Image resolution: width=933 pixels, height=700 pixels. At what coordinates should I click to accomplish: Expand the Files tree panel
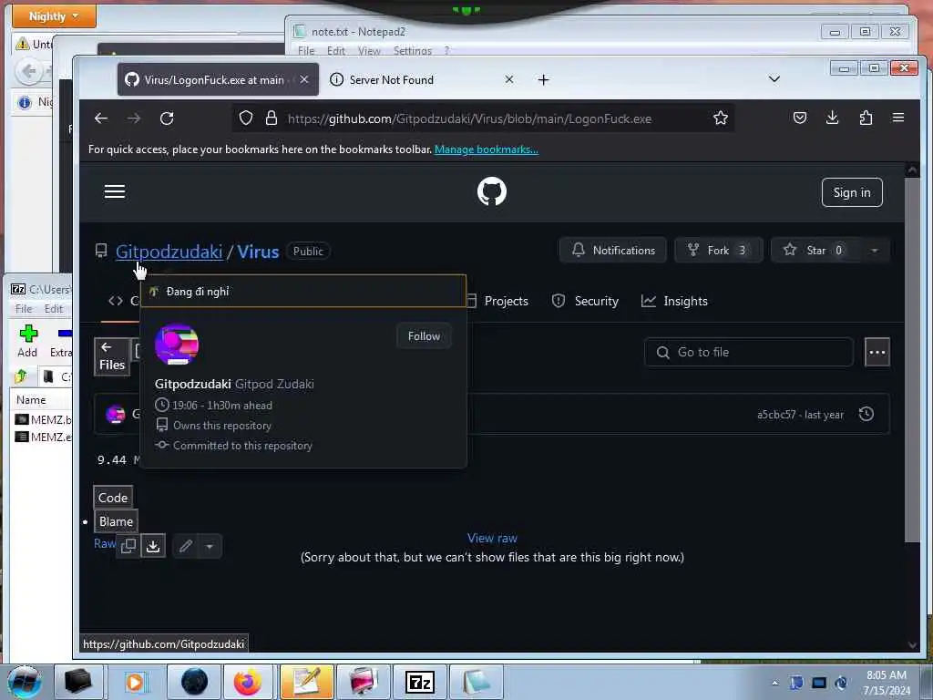(x=112, y=356)
